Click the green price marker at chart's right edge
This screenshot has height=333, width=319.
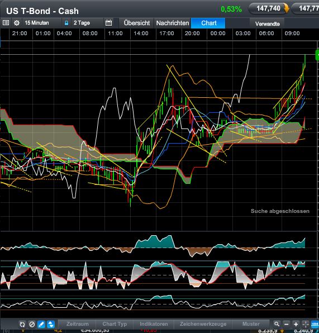317,55
